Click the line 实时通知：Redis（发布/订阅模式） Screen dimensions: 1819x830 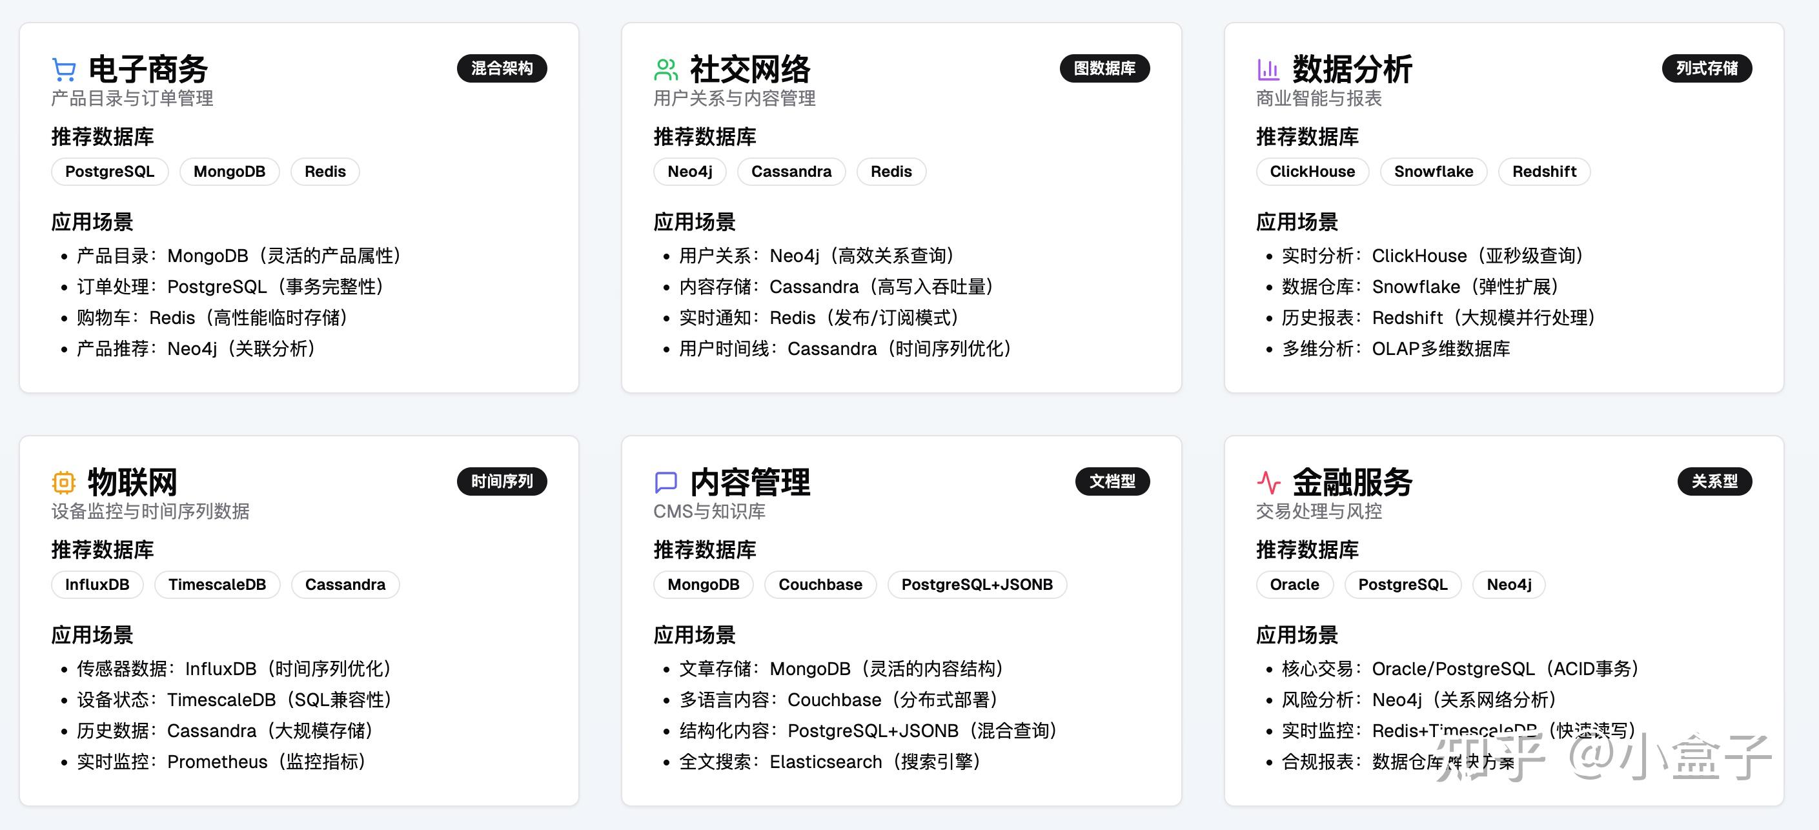pyautogui.click(x=820, y=318)
